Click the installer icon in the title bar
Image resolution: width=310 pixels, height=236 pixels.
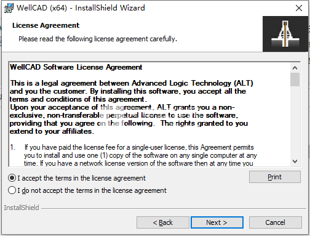(x=9, y=8)
